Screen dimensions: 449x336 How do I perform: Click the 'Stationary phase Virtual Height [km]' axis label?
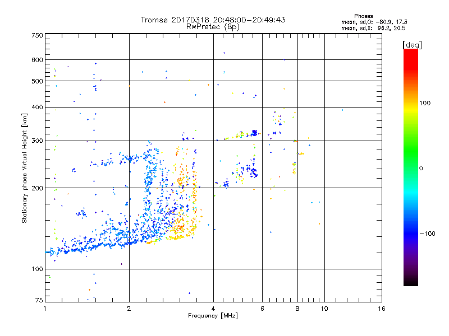click(25, 169)
